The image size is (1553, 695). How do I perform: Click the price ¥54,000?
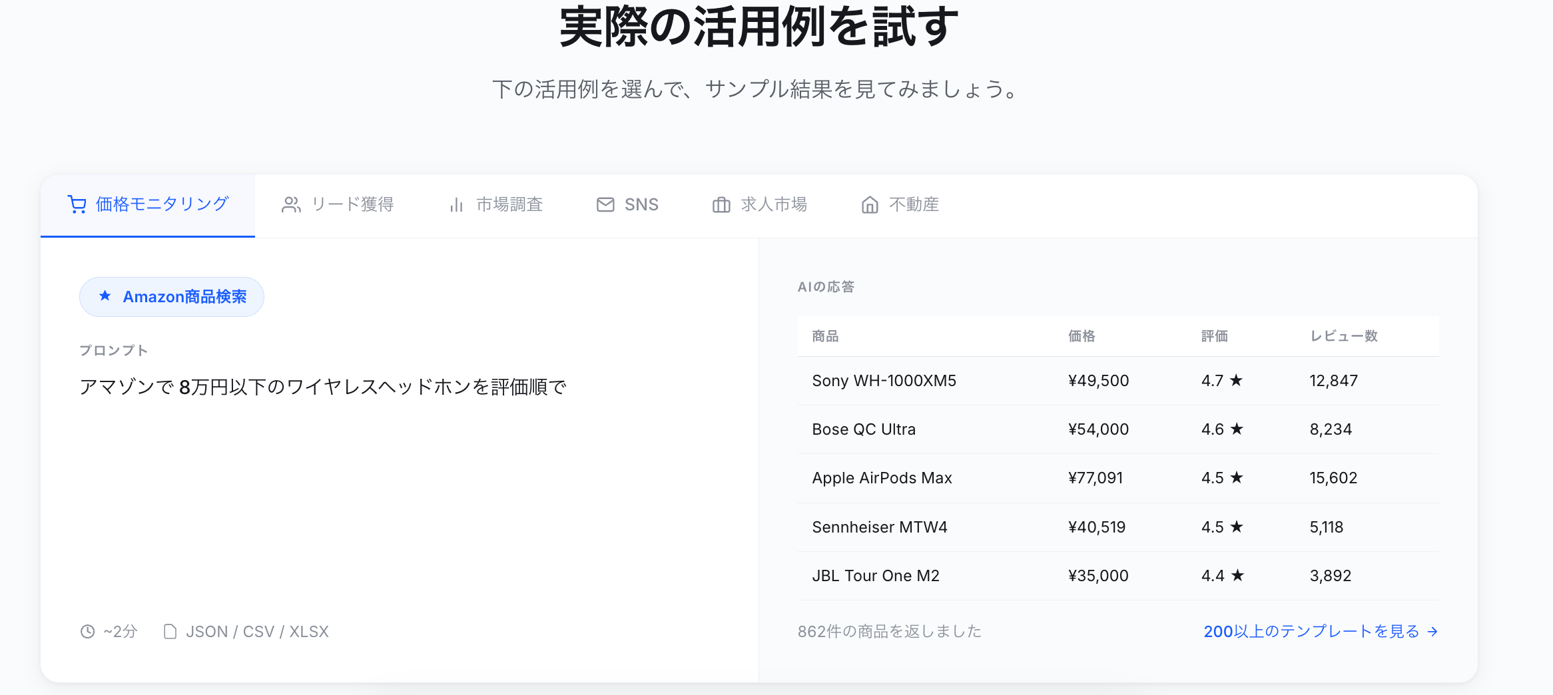(1098, 429)
